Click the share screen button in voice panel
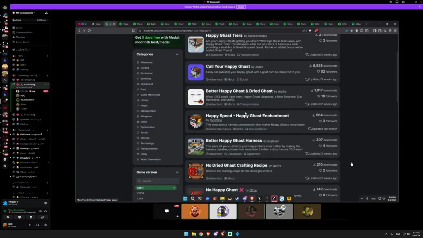Image resolution: width=423 pixels, height=238 pixels. click(19, 217)
